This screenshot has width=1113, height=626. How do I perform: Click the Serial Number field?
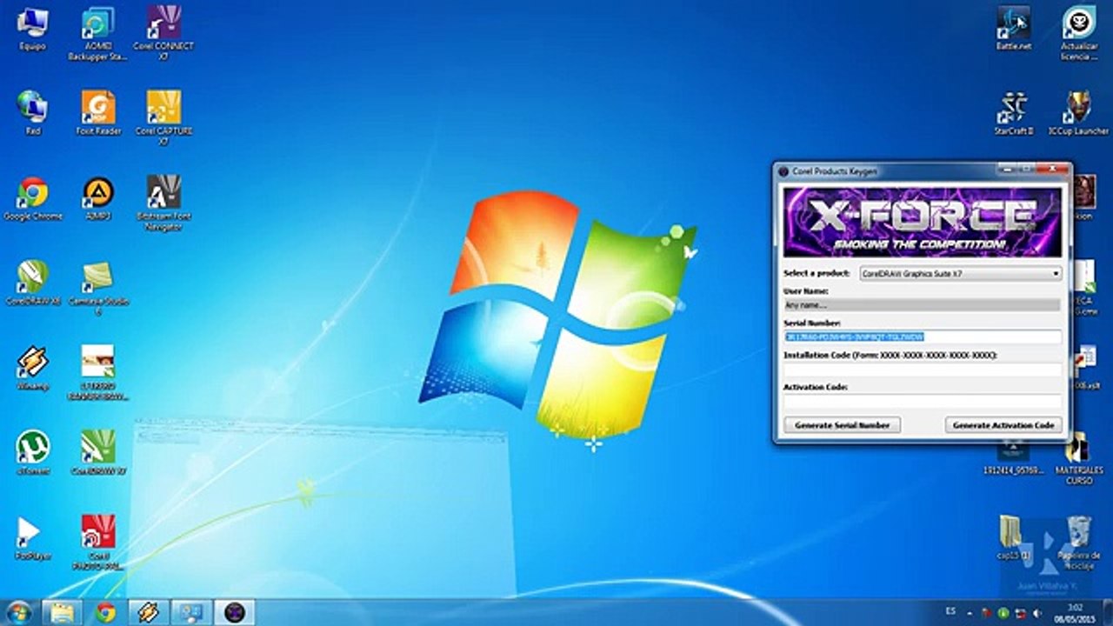pyautogui.click(x=922, y=336)
